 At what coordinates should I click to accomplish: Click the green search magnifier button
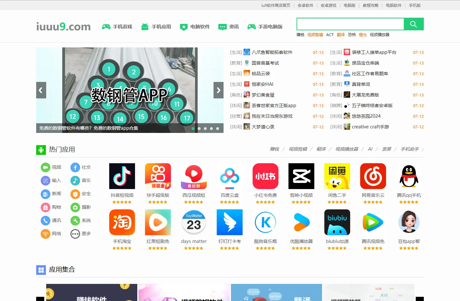coord(413,24)
